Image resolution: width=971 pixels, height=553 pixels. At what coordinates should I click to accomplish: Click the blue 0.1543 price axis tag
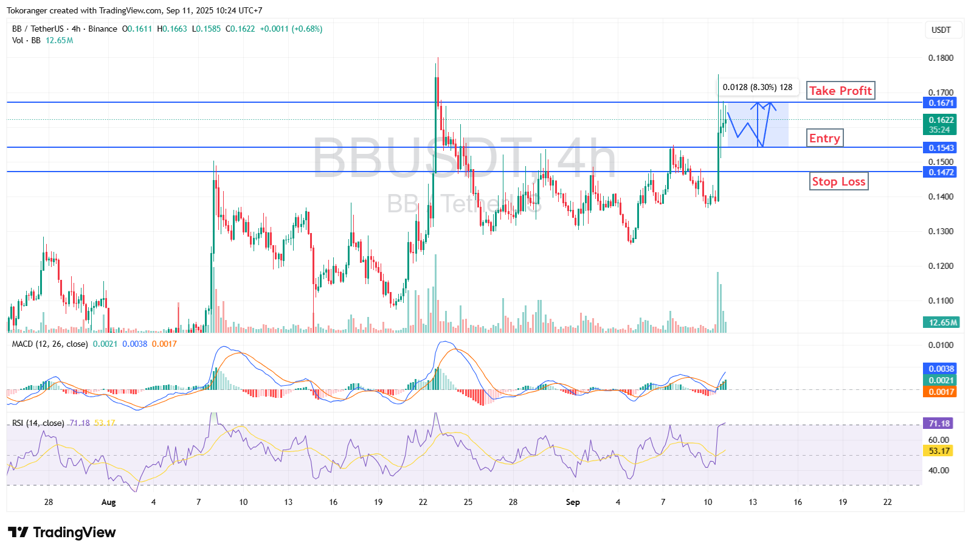(941, 148)
